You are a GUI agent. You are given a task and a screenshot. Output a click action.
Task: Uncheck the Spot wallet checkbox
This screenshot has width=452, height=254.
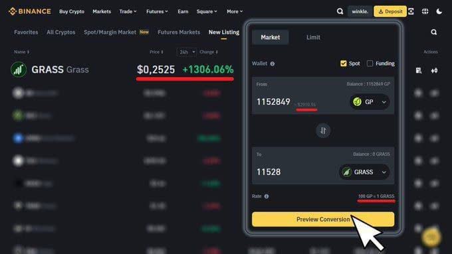[344, 63]
